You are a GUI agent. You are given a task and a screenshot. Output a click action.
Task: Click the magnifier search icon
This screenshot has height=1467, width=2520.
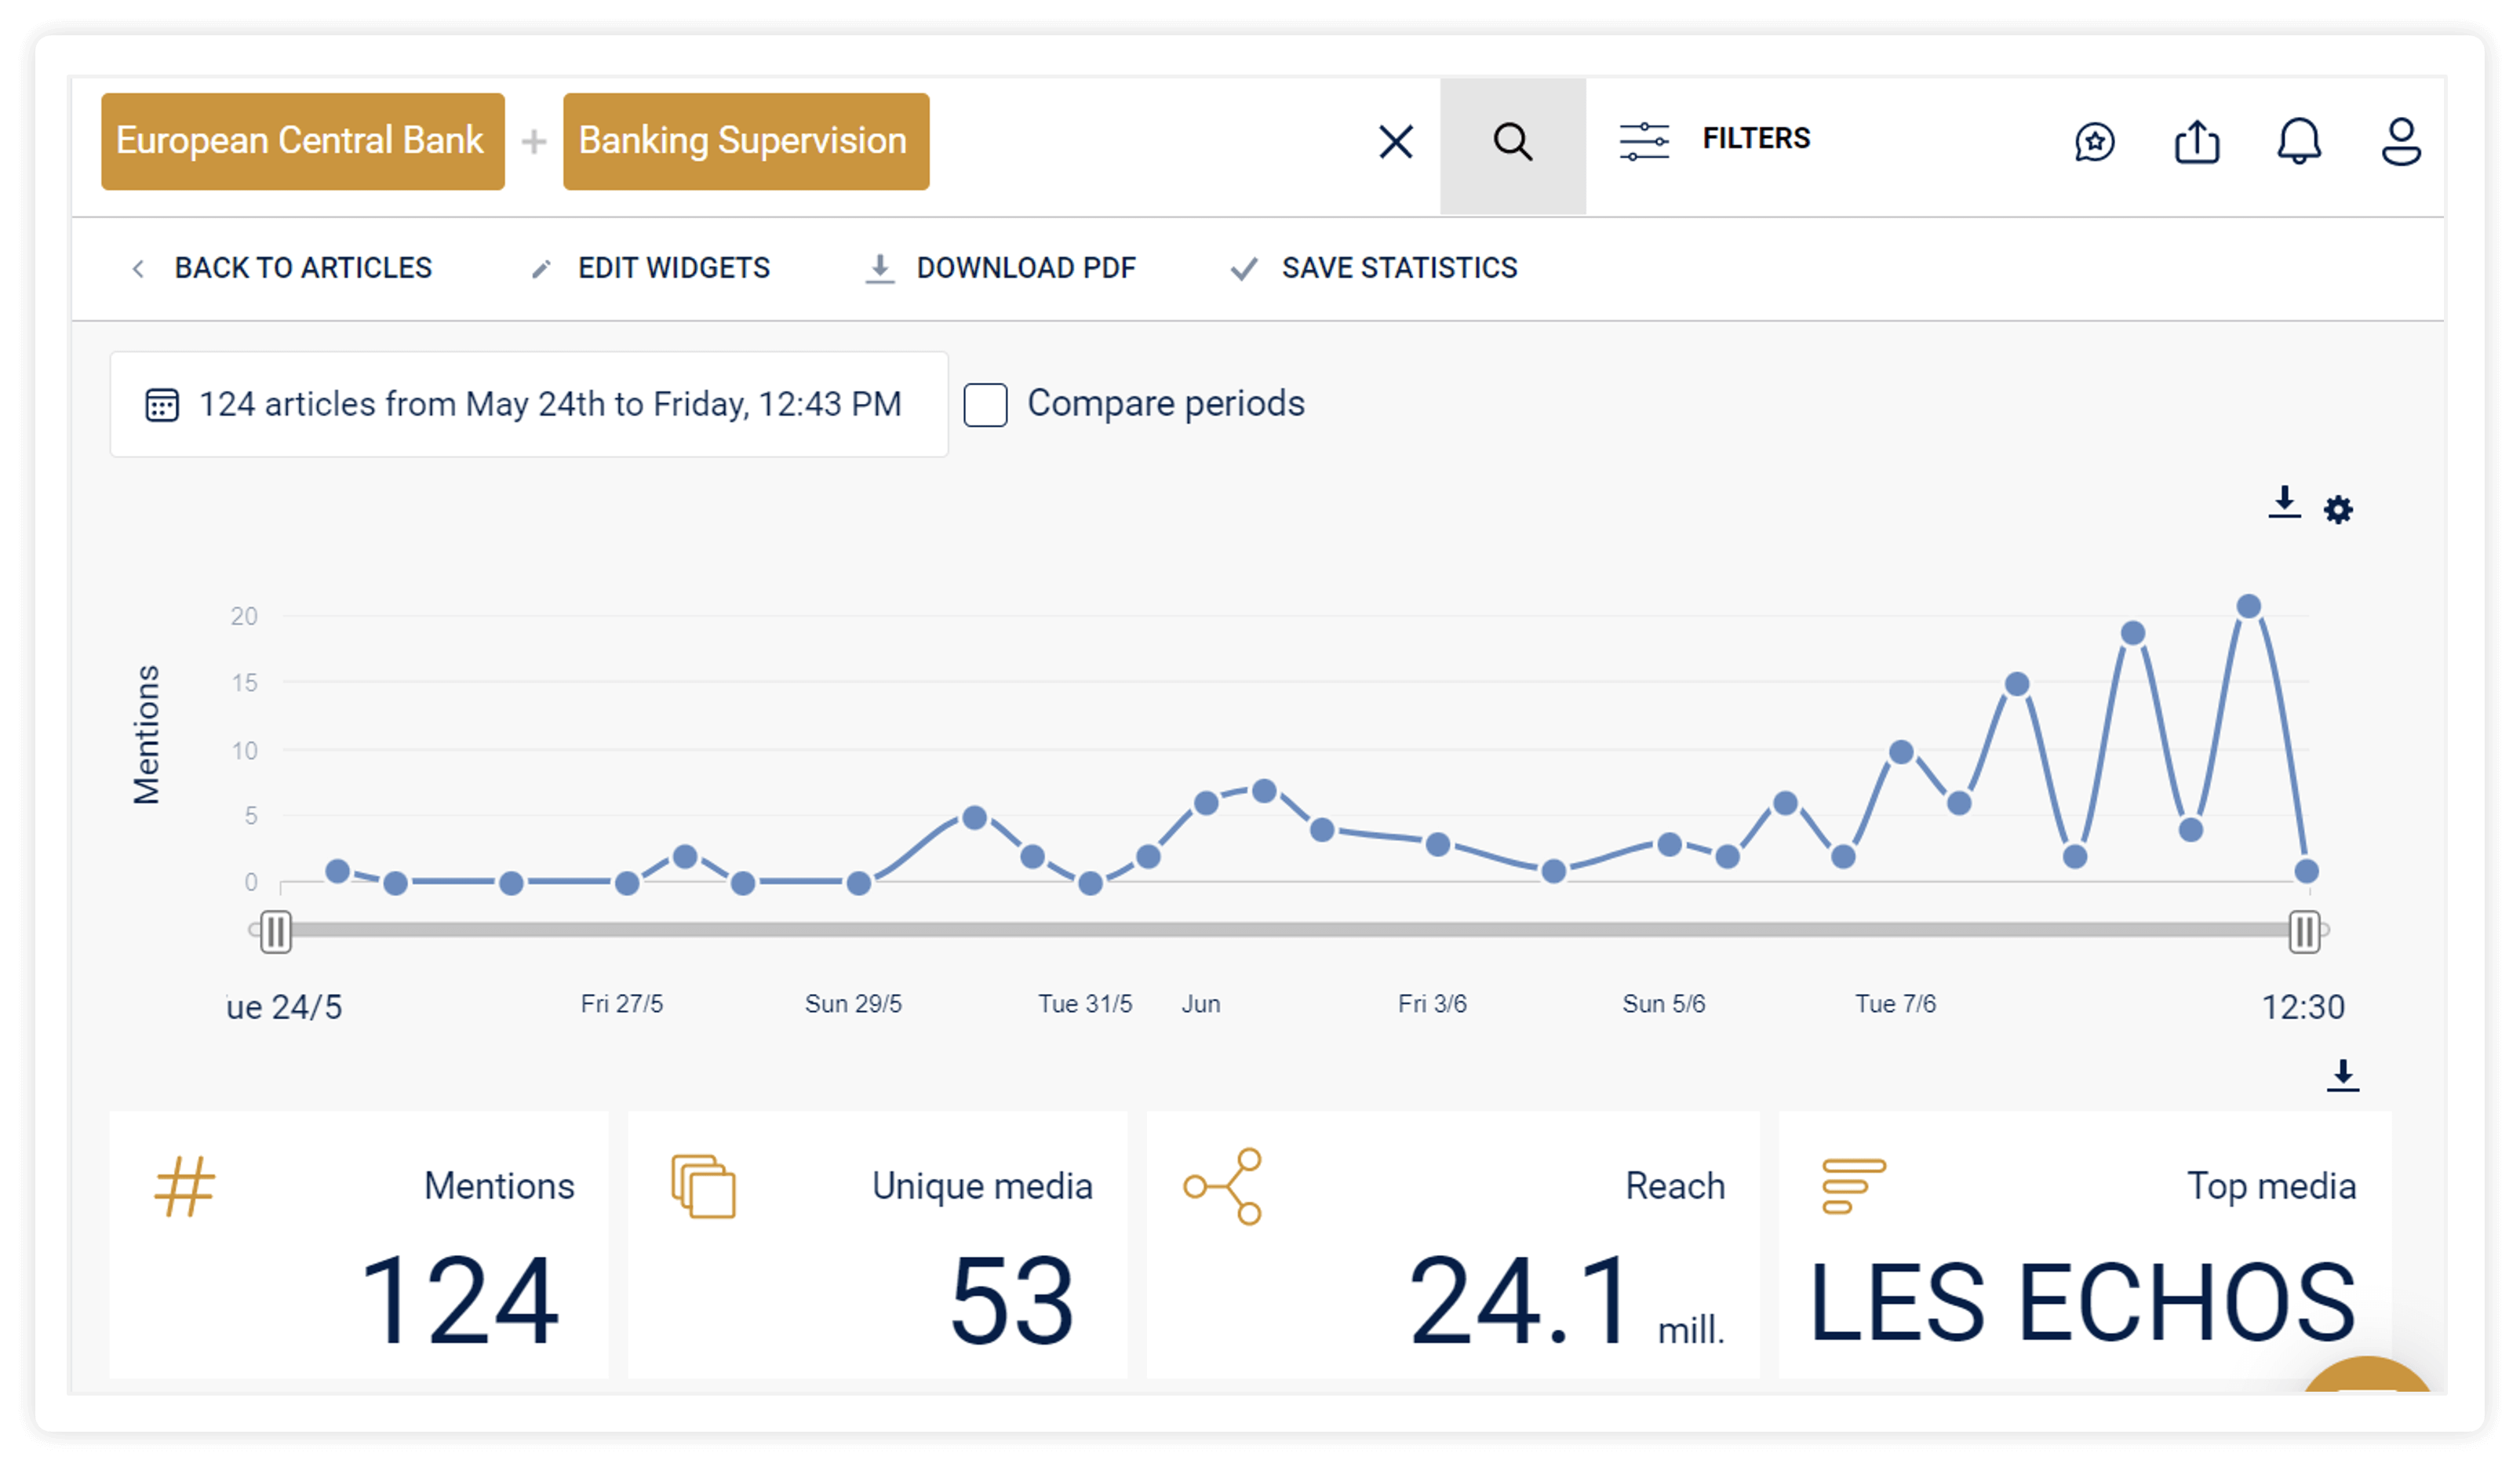click(x=1512, y=143)
